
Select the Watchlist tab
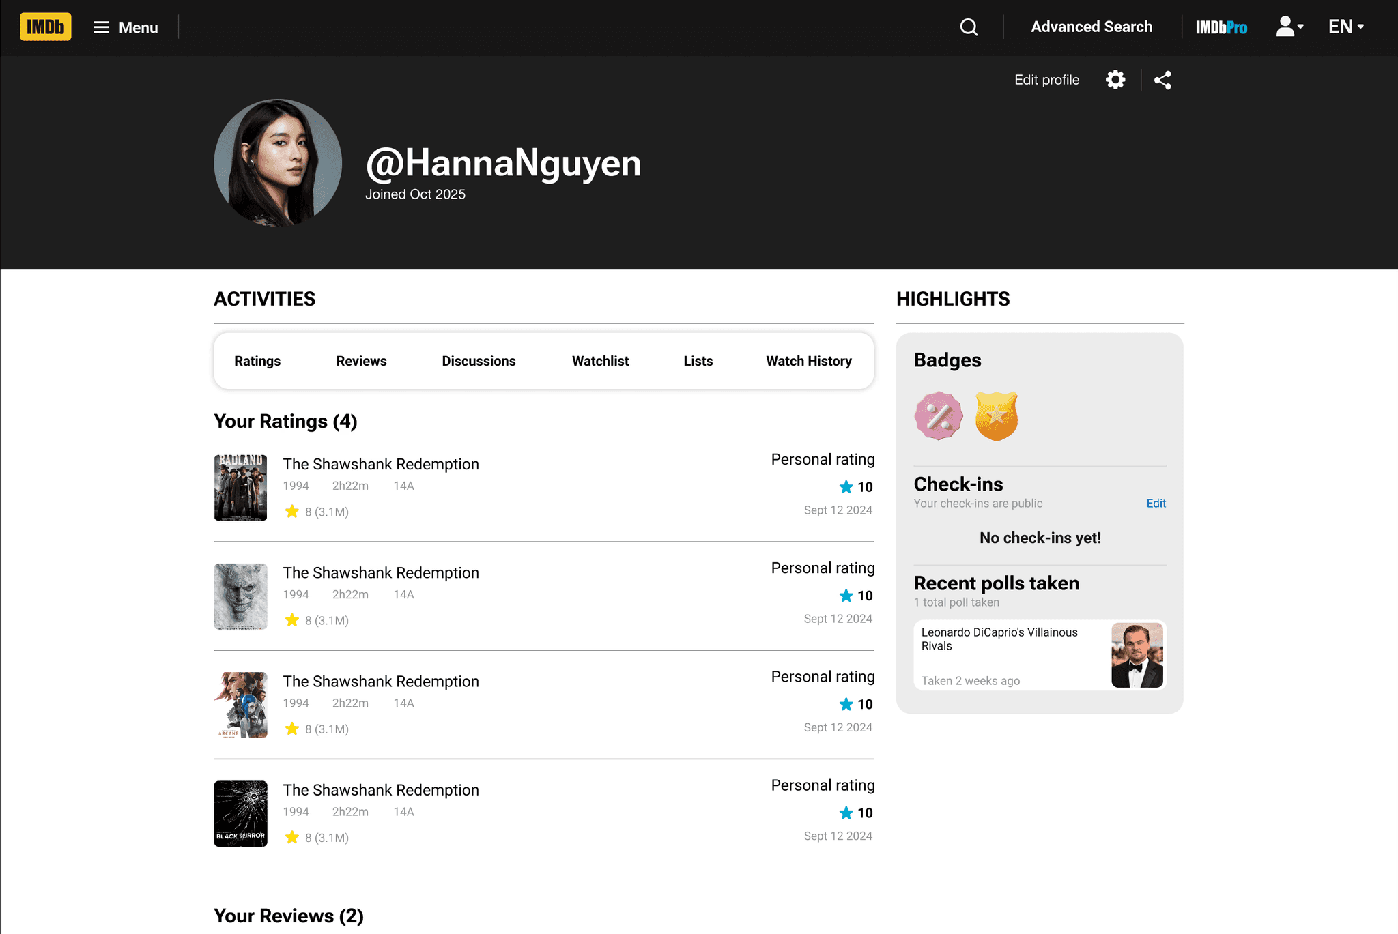[x=600, y=361]
